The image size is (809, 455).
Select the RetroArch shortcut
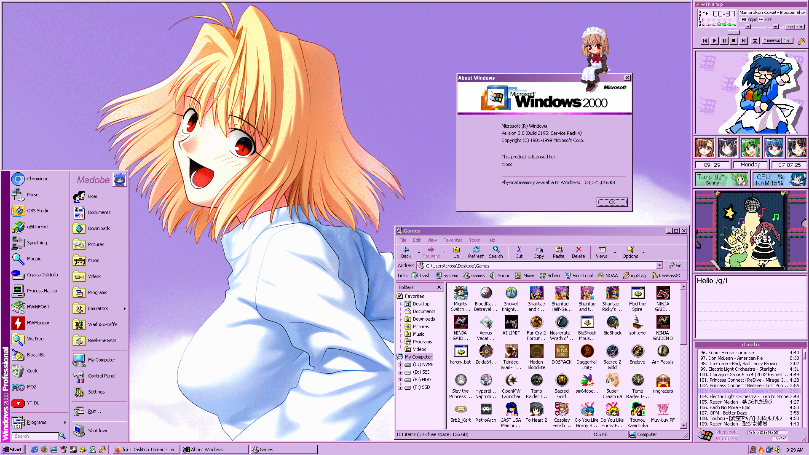point(486,413)
